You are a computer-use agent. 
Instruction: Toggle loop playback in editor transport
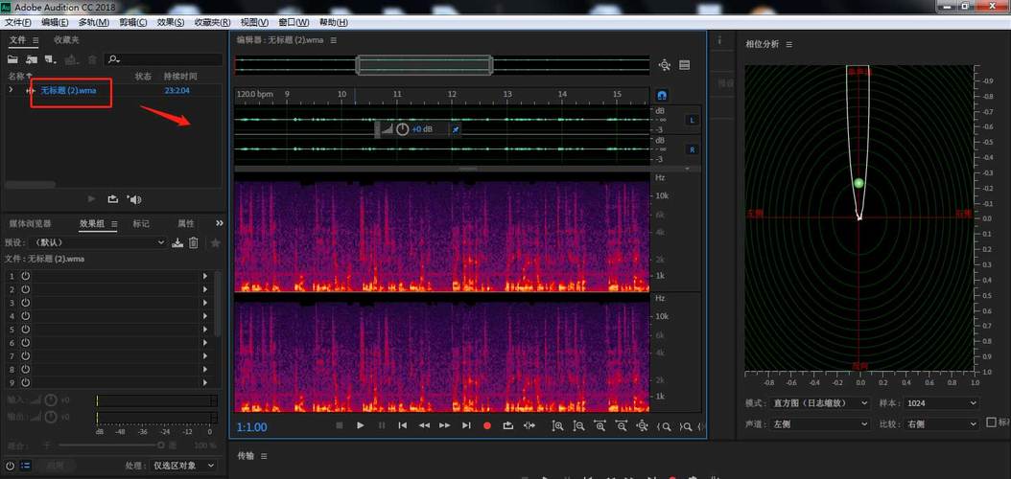click(508, 425)
